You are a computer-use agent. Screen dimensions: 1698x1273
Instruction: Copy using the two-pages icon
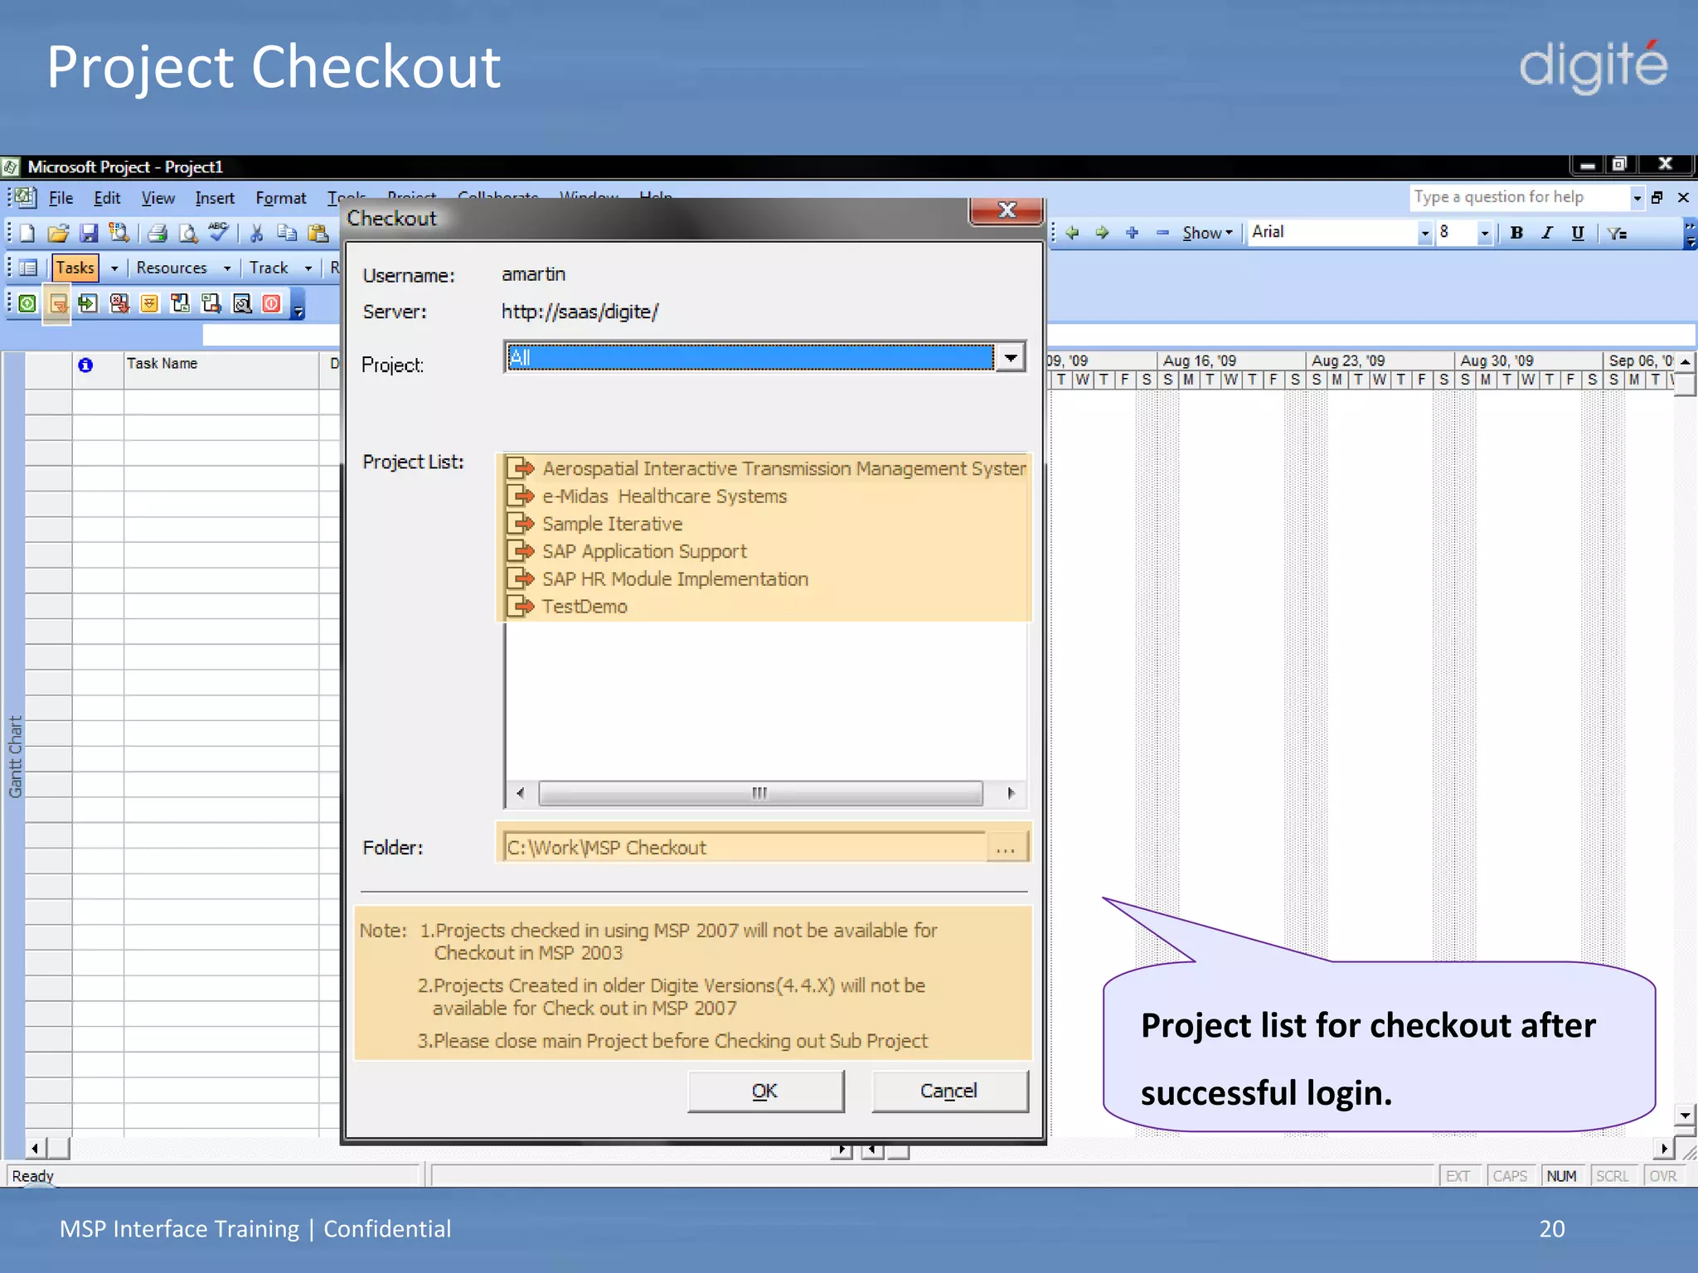pos(287,233)
